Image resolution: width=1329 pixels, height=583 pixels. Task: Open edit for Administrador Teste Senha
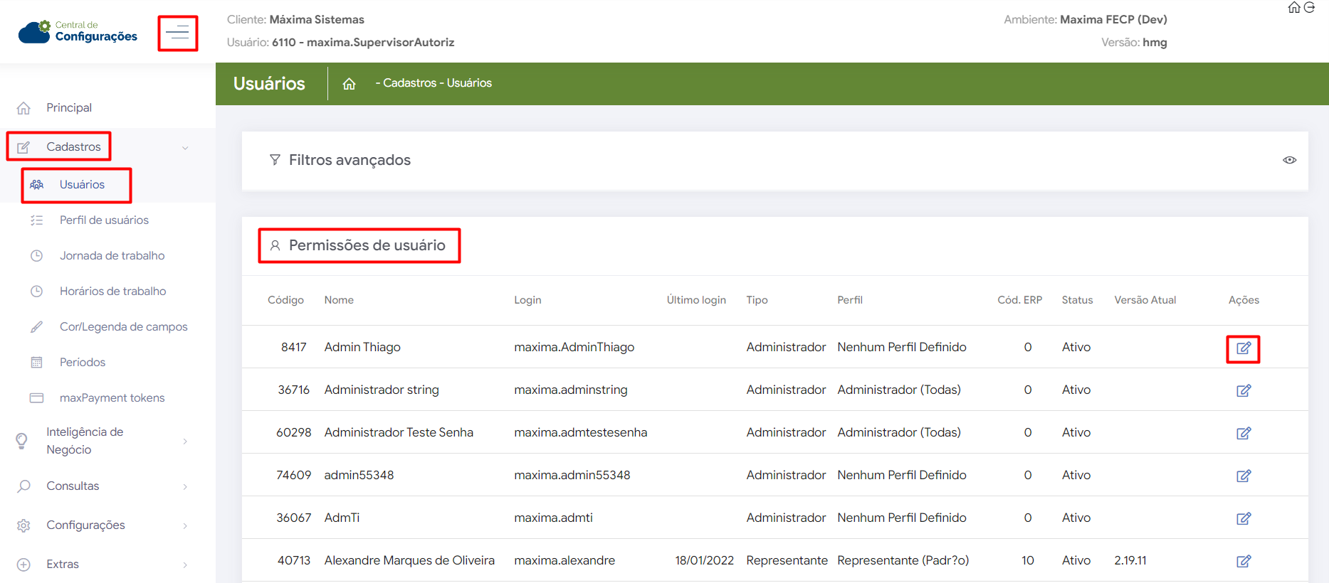1243,433
